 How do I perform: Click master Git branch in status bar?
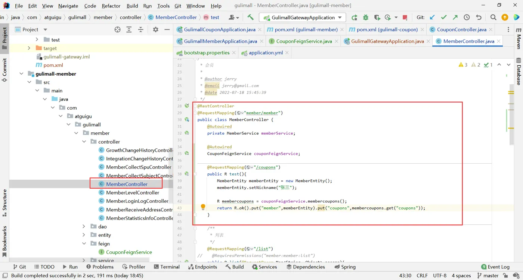488,276
